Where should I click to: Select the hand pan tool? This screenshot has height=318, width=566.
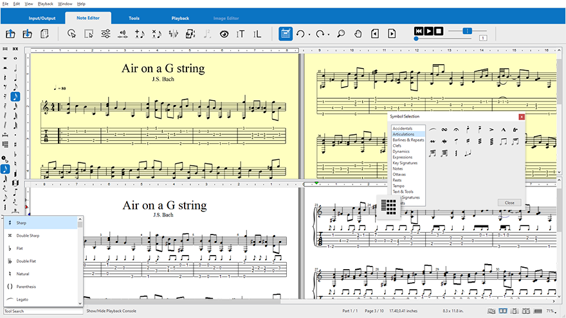pos(358,34)
